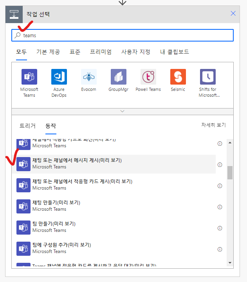Select the 동작 tab
This screenshot has height=282, width=247.
(x=51, y=126)
